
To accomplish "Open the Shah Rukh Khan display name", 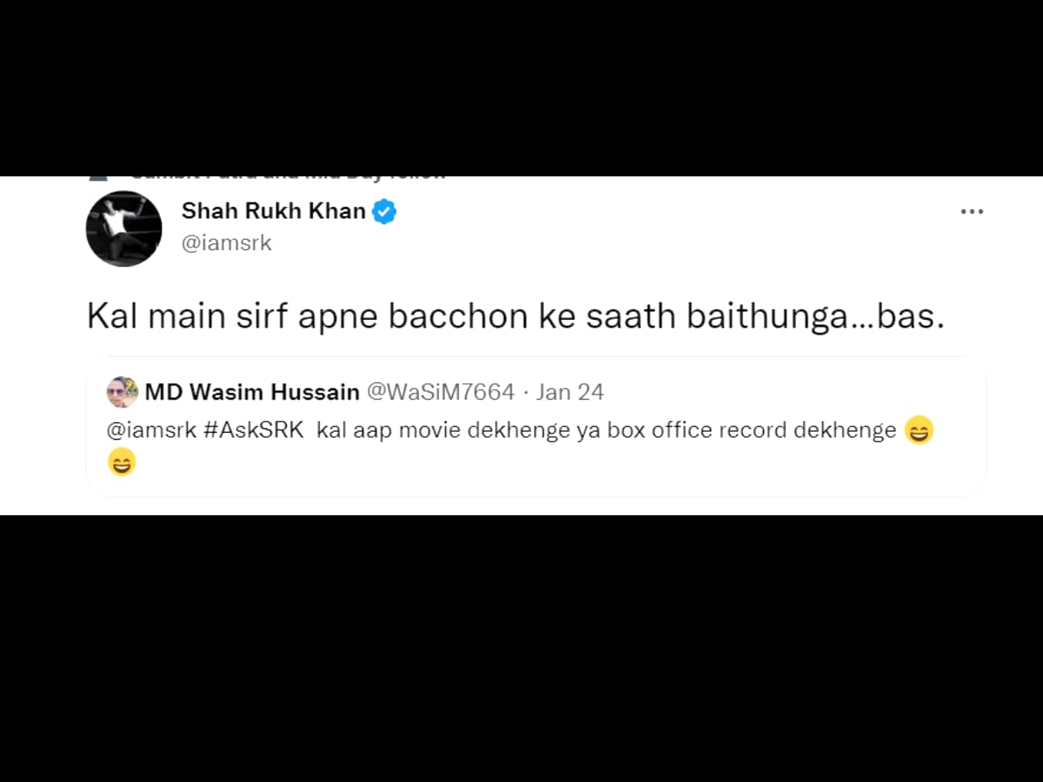I will 273,210.
